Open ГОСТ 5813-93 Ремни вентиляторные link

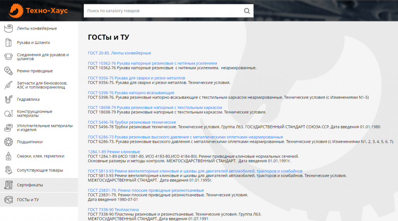[195, 171]
